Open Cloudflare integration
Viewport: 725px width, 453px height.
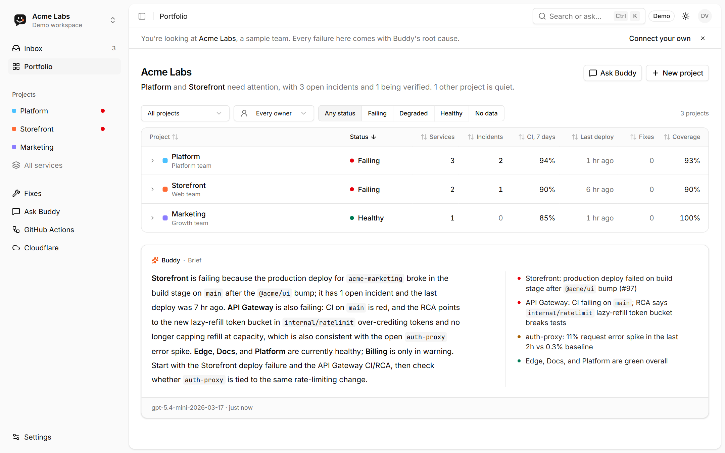click(64, 248)
